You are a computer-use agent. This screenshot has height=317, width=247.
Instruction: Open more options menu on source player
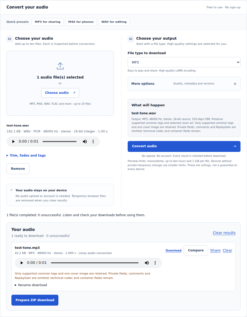click(93, 142)
